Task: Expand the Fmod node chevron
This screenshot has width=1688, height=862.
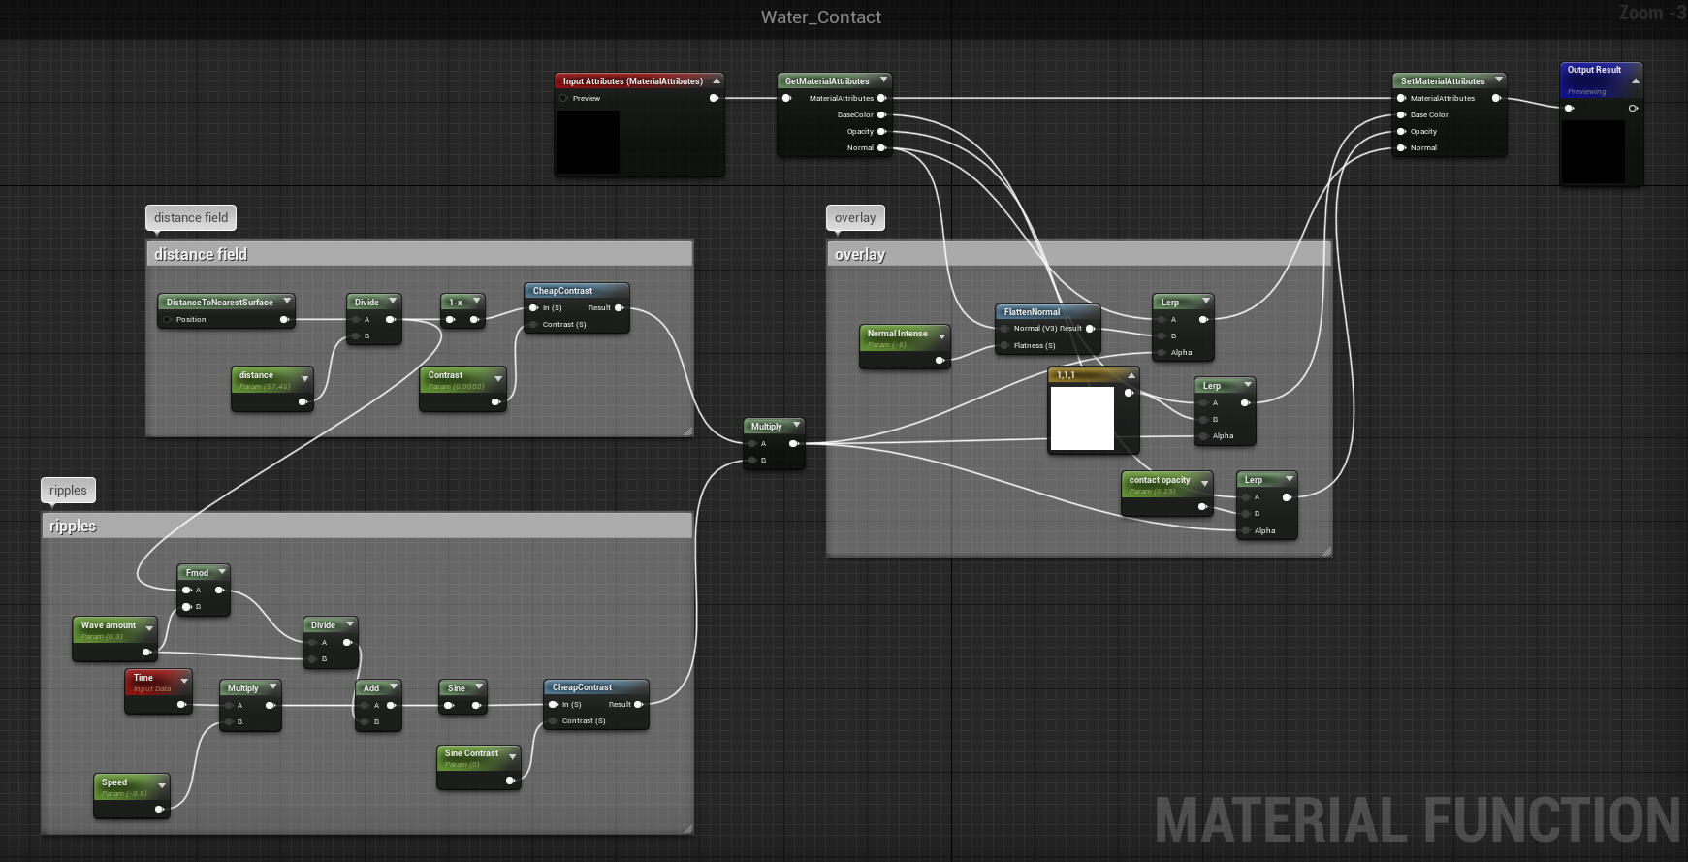Action: tap(222, 572)
